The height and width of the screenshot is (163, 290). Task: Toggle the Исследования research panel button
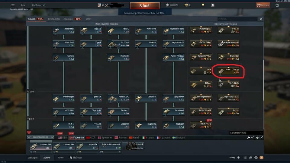pyautogui.click(x=40, y=137)
